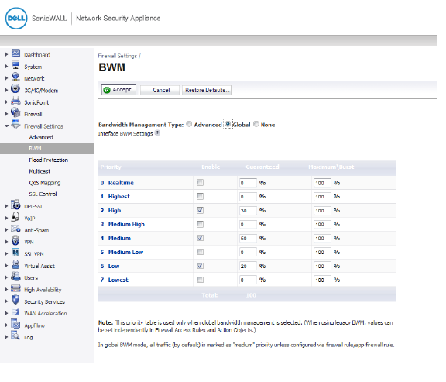Click the VPN lock icon
446x382 pixels.
click(x=15, y=240)
